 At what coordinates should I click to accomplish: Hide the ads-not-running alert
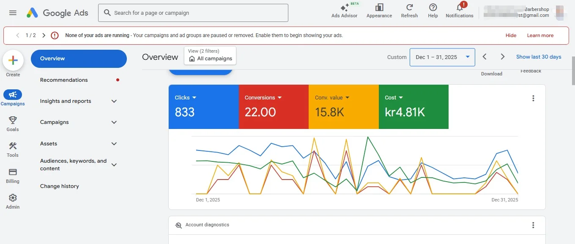tap(511, 35)
